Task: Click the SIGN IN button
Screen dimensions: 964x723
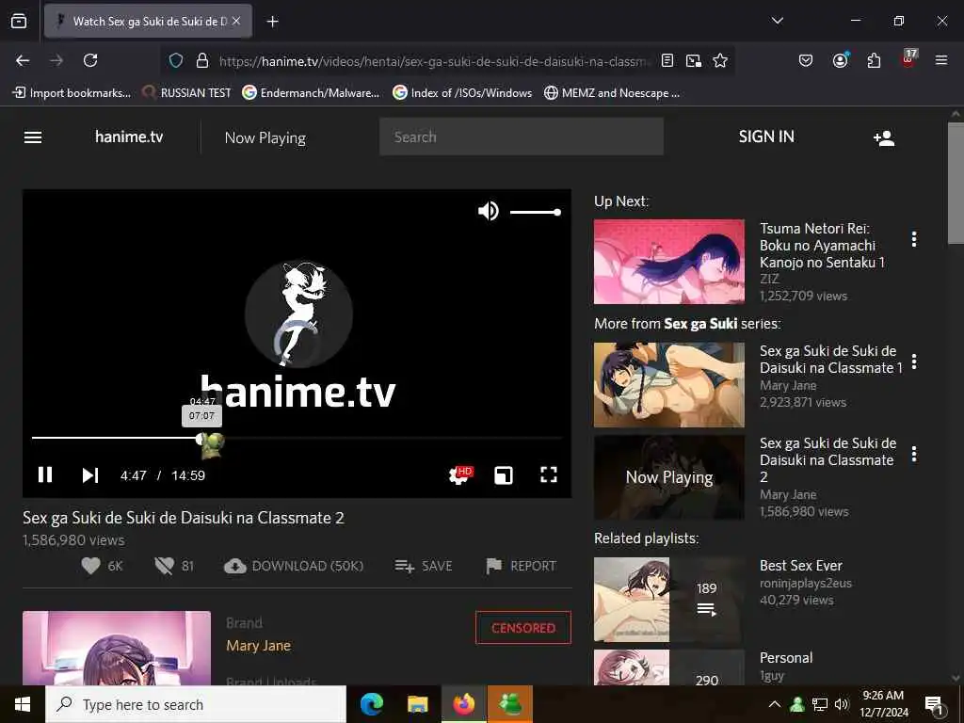Action: pyautogui.click(x=766, y=137)
